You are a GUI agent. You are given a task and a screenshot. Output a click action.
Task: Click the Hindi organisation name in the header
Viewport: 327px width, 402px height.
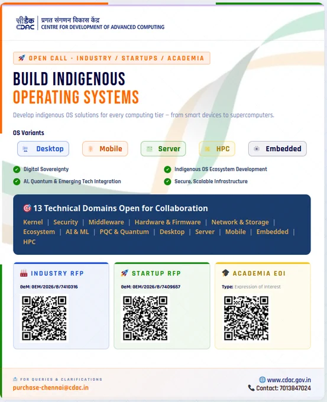[x=70, y=20]
